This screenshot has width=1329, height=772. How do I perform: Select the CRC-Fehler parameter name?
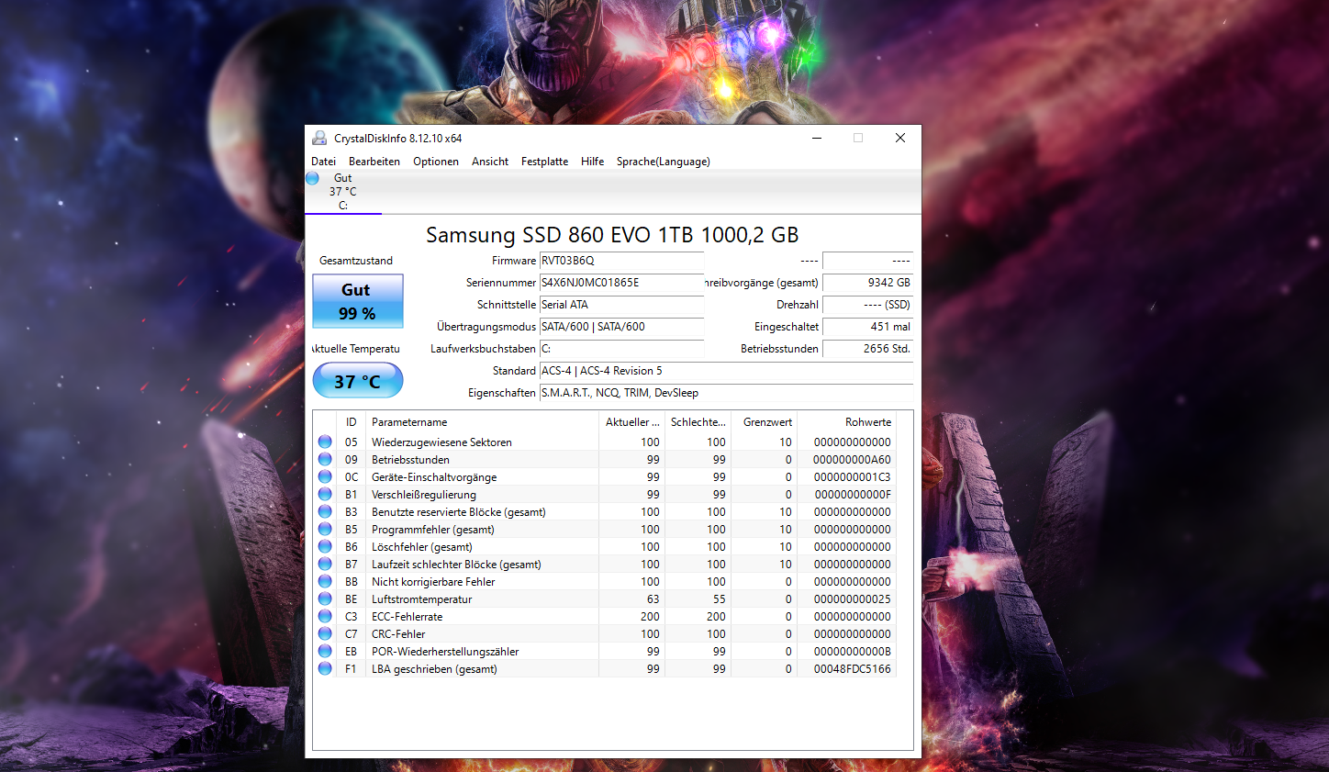click(398, 634)
